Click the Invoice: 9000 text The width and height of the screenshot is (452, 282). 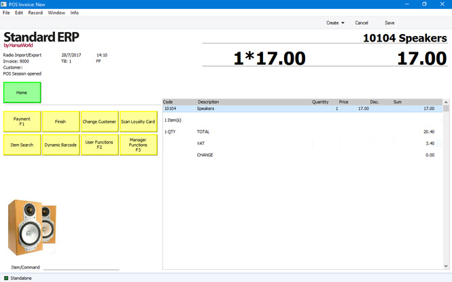(x=16, y=61)
